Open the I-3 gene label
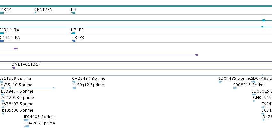The width and height of the screenshot is (272, 128). click(74, 9)
